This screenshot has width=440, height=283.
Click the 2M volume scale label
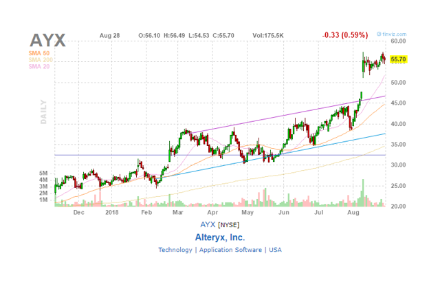(x=43, y=193)
